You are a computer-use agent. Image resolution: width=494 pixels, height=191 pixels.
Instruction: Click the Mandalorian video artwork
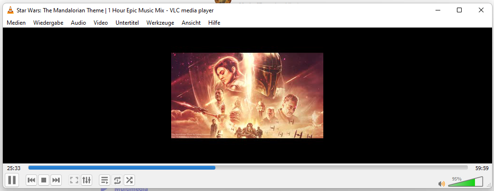tap(247, 95)
